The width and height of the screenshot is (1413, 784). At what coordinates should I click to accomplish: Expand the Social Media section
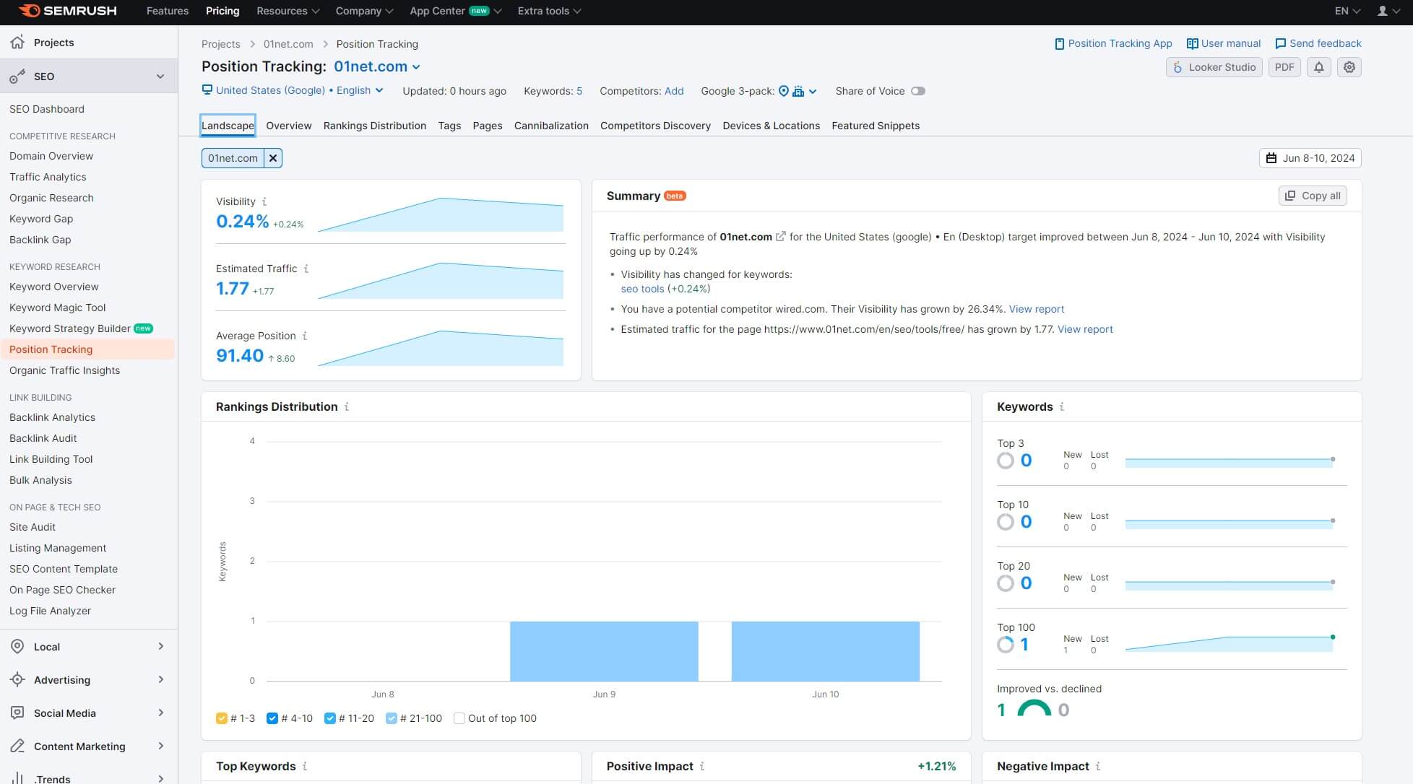(x=160, y=713)
